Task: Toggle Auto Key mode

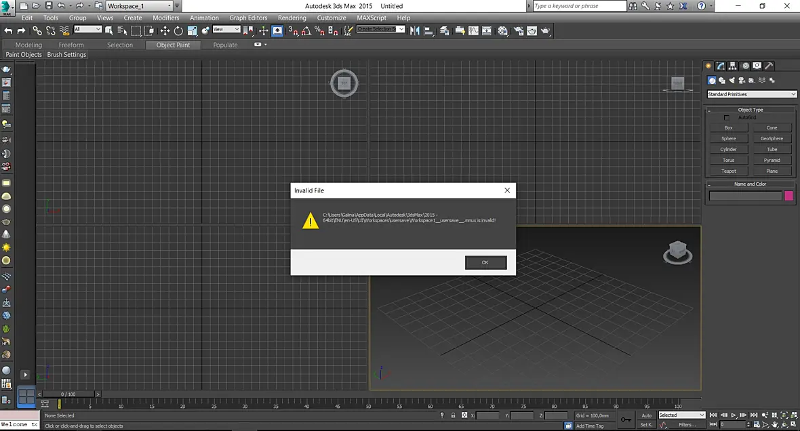Action: (646, 415)
